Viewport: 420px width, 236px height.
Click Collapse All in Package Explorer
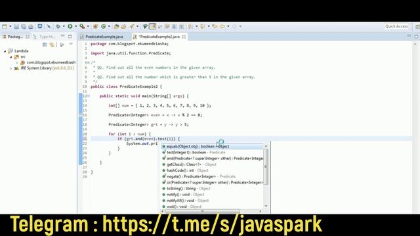point(45,45)
